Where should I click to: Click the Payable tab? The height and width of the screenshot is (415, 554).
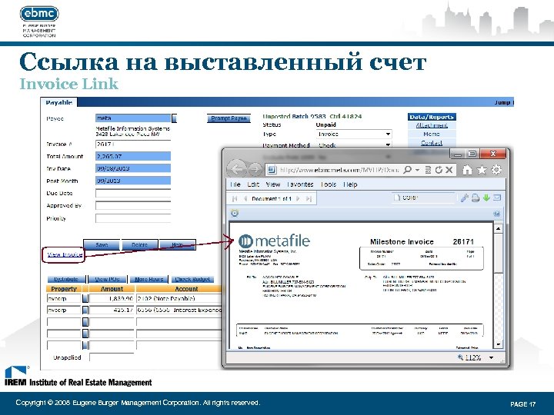click(x=59, y=102)
